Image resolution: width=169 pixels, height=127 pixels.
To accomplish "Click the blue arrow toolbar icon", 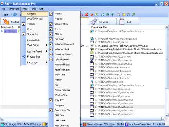I will coord(102,15).
